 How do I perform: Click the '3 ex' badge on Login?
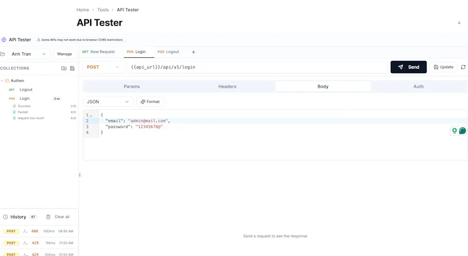point(57,99)
